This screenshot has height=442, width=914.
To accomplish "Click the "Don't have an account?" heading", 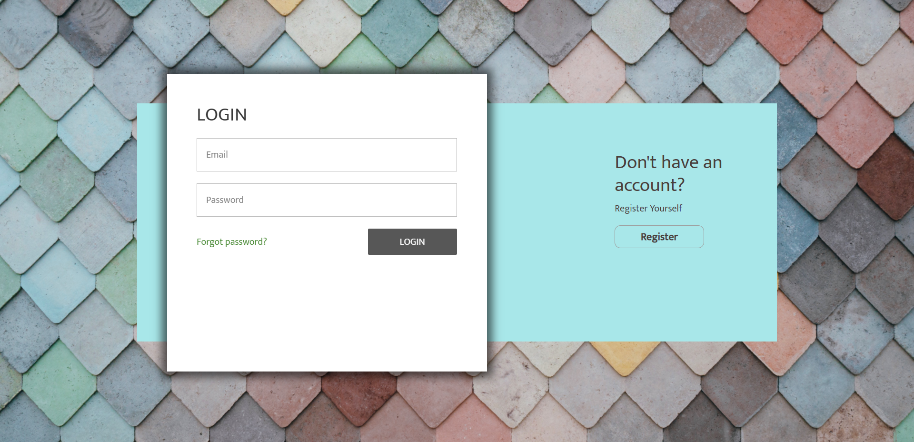I will click(x=668, y=173).
